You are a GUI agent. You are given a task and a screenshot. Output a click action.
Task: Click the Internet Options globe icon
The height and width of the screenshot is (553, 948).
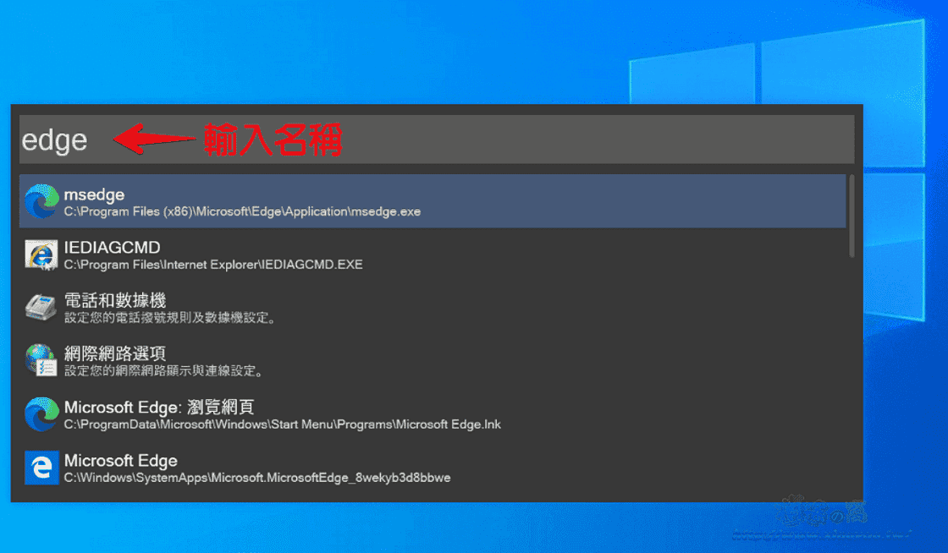tap(41, 360)
